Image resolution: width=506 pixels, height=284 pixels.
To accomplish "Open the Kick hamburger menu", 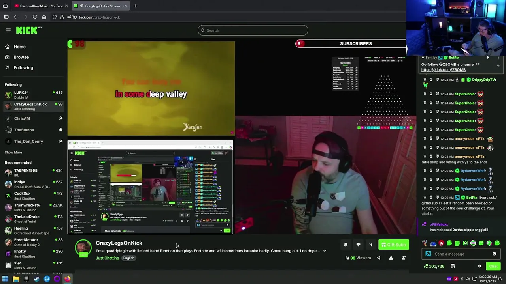I will (x=8, y=30).
